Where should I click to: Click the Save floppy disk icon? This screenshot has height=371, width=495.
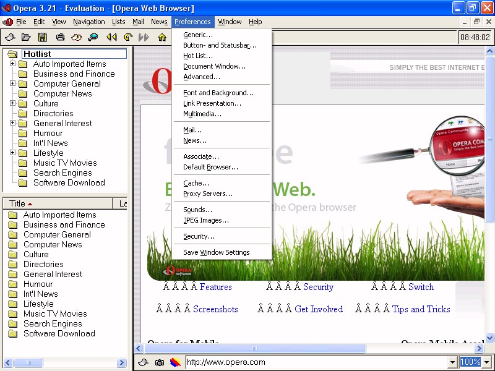click(42, 37)
